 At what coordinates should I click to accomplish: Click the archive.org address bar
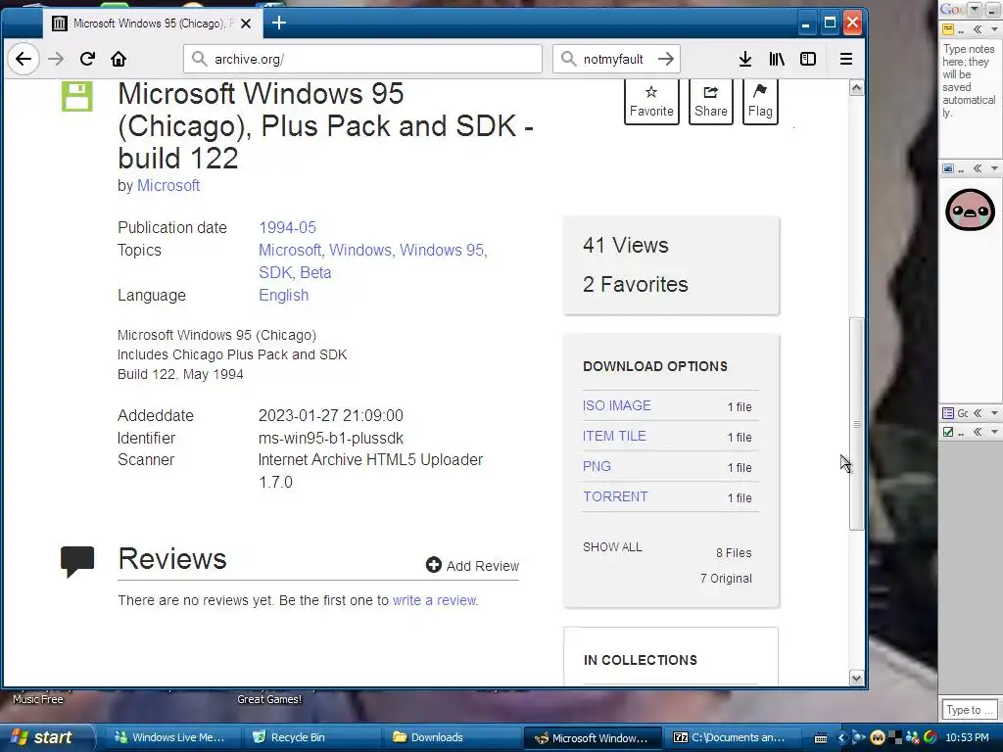click(362, 59)
